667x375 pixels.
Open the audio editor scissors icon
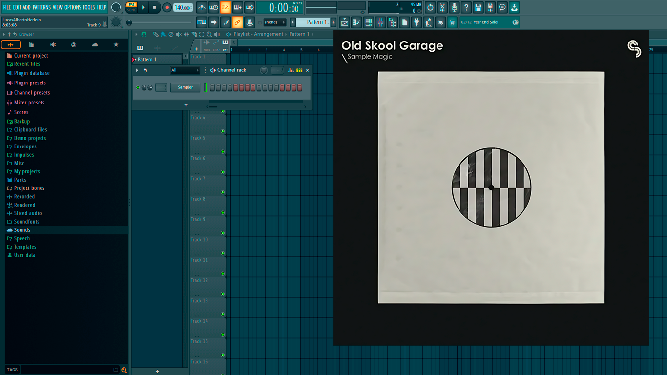tap(442, 7)
